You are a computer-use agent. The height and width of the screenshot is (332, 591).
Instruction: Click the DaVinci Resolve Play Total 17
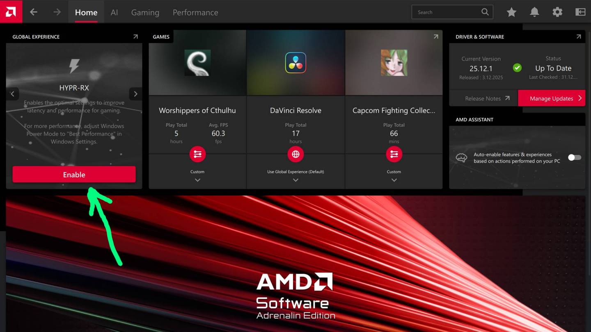(295, 134)
